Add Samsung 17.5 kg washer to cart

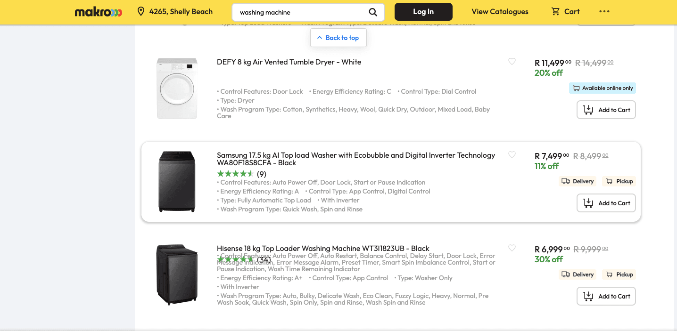606,203
